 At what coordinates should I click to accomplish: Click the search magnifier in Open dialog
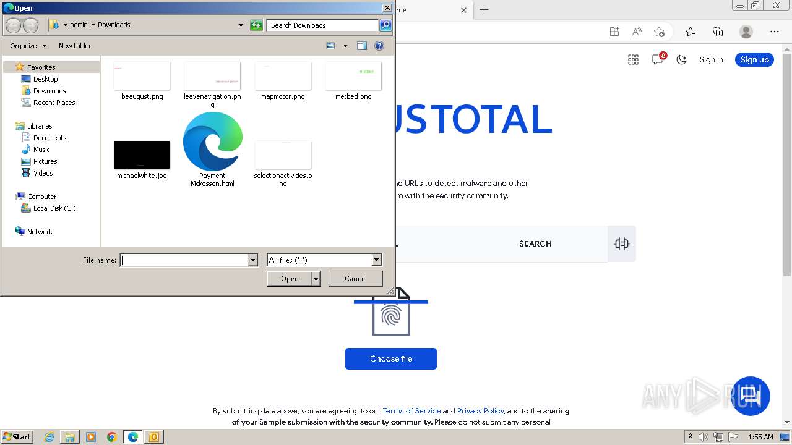pyautogui.click(x=385, y=25)
